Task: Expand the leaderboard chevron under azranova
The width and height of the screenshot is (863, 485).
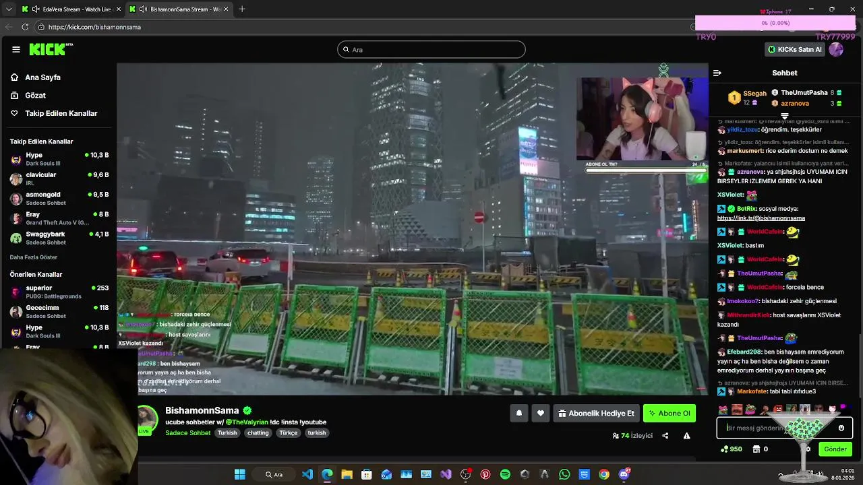Action: [x=785, y=116]
